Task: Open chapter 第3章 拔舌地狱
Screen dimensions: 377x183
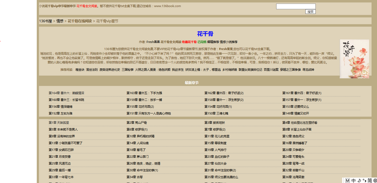Action: 215,123
